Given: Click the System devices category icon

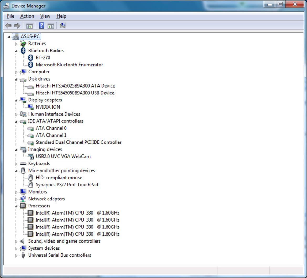Looking at the screenshot, I should point(23,248).
